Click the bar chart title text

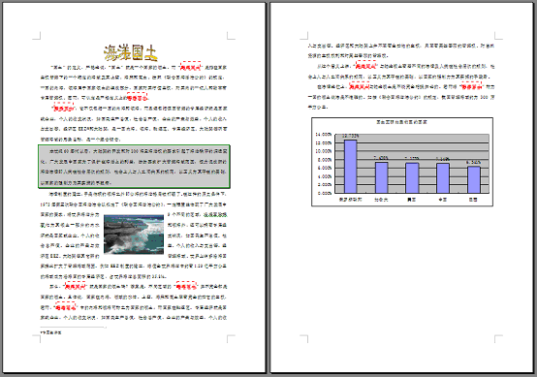[x=401, y=122]
